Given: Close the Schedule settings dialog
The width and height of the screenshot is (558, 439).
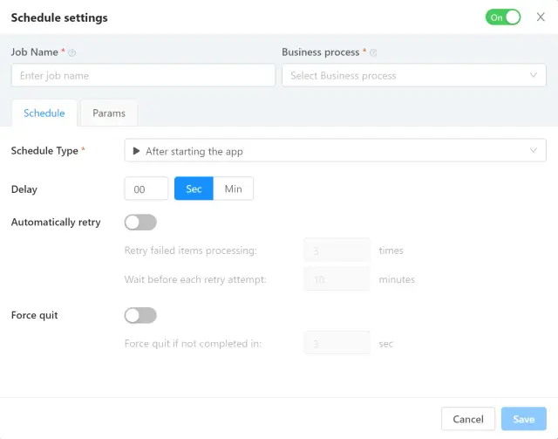Looking at the screenshot, I should pos(541,17).
